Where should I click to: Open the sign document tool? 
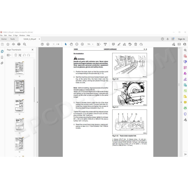pos(124,44)
